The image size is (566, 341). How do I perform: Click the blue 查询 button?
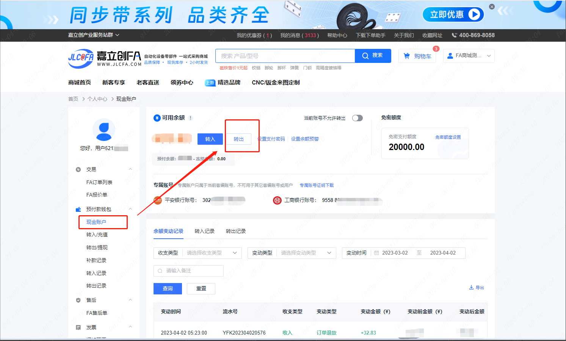[168, 289]
